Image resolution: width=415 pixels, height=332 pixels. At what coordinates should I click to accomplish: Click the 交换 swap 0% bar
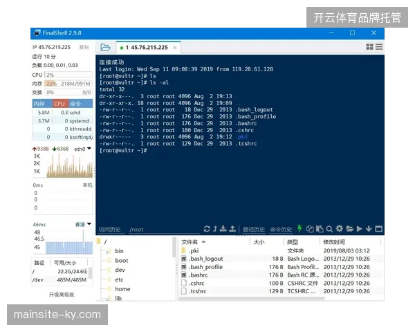point(68,93)
